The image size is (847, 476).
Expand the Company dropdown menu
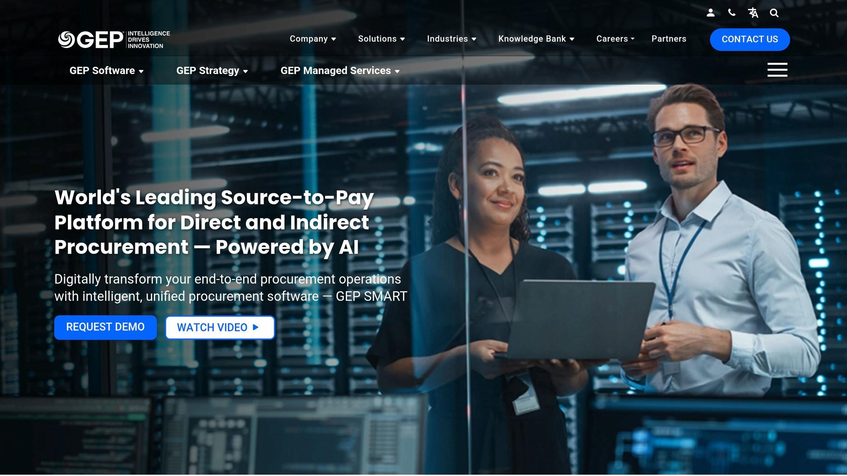[x=313, y=39]
